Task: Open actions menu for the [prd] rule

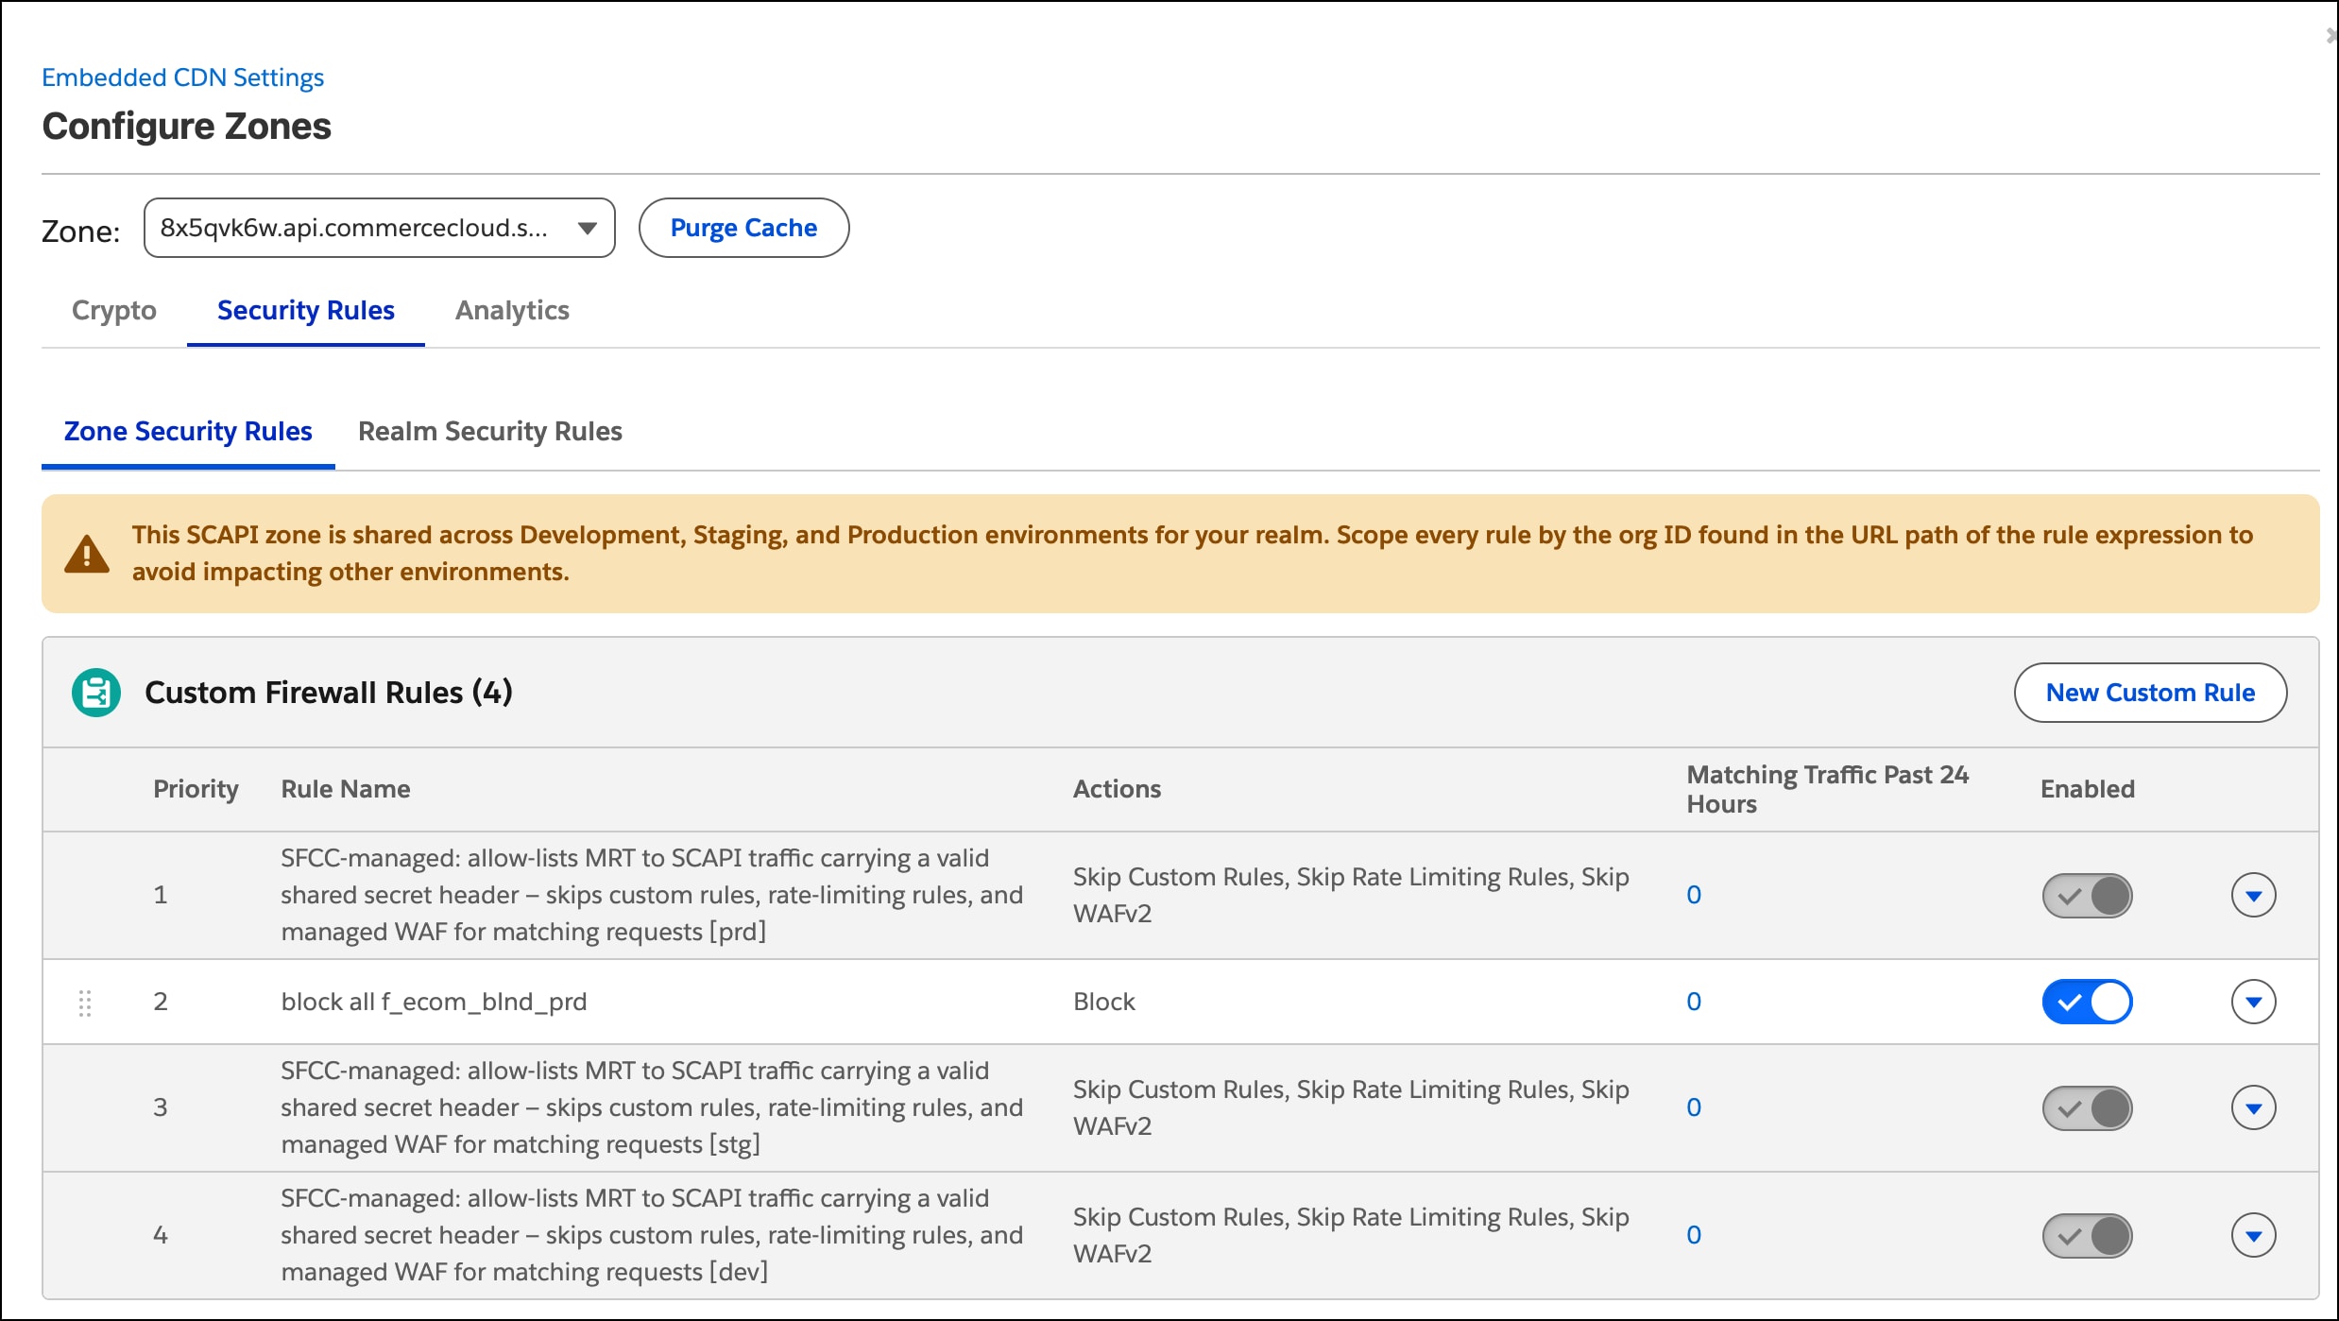Action: [x=2254, y=896]
